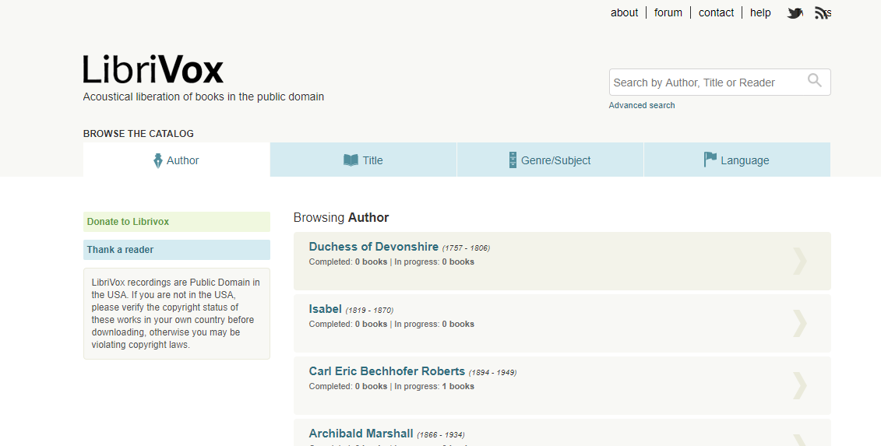Open the forum link
The width and height of the screenshot is (881, 446).
click(668, 13)
